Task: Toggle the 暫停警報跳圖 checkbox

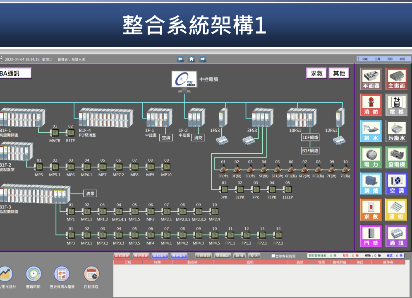Action: pyautogui.click(x=273, y=256)
